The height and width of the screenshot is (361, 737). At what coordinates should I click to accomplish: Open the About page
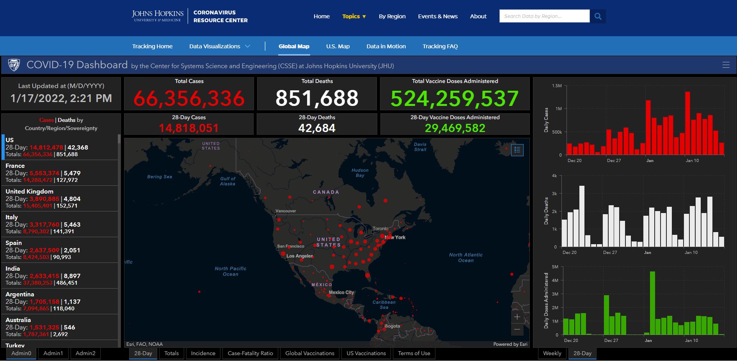point(478,16)
